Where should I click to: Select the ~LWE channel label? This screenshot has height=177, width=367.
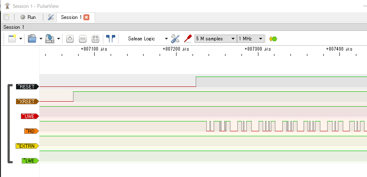(x=30, y=161)
